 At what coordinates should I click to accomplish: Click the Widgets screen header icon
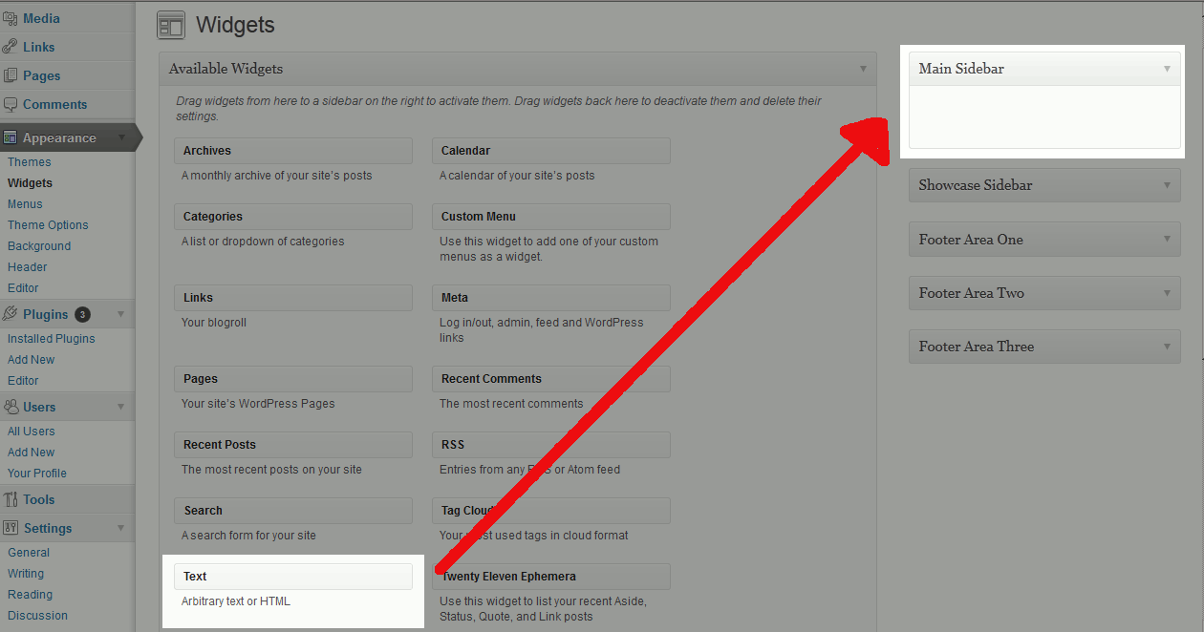click(170, 25)
